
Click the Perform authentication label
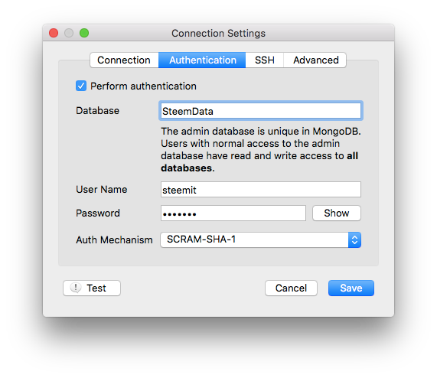[143, 86]
